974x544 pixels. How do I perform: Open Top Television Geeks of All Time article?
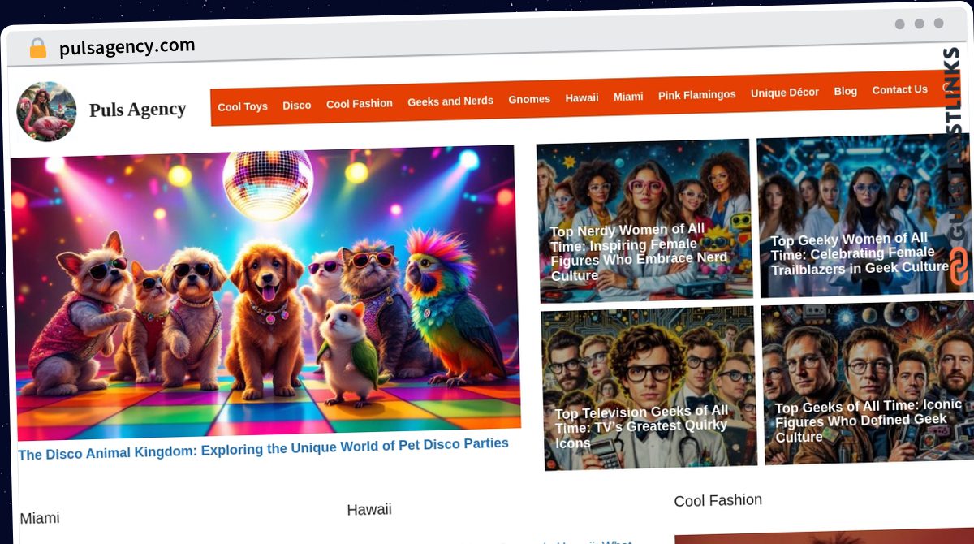point(641,426)
